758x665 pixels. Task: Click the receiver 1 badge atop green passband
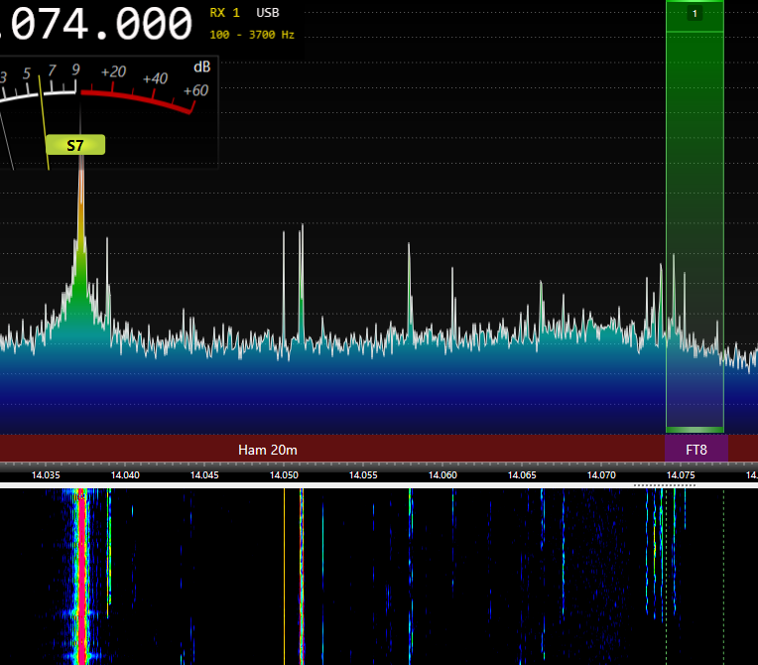(695, 14)
